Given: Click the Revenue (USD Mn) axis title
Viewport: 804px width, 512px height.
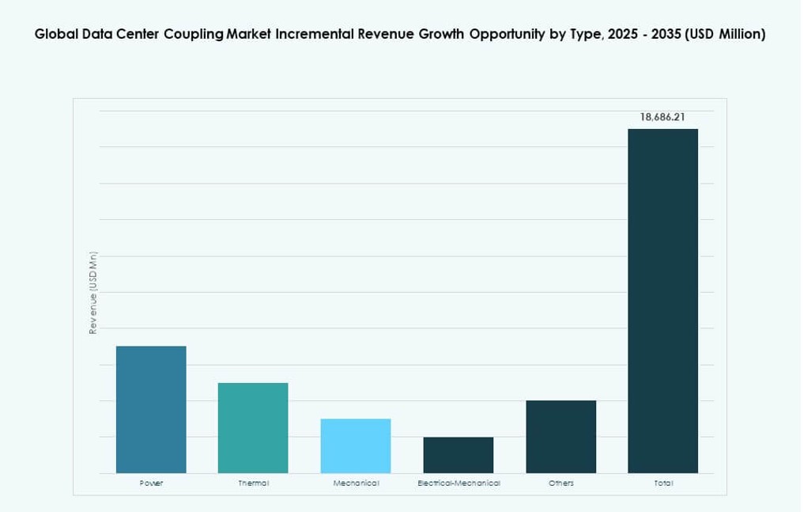Looking at the screenshot, I should click(94, 293).
